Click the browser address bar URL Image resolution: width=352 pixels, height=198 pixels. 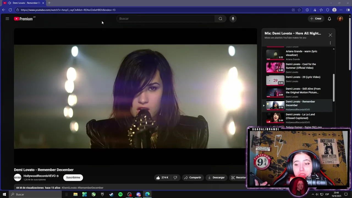pyautogui.click(x=68, y=10)
